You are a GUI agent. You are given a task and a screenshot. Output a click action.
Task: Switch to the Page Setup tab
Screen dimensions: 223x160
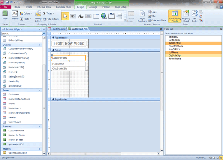pyautogui.click(x=121, y=7)
